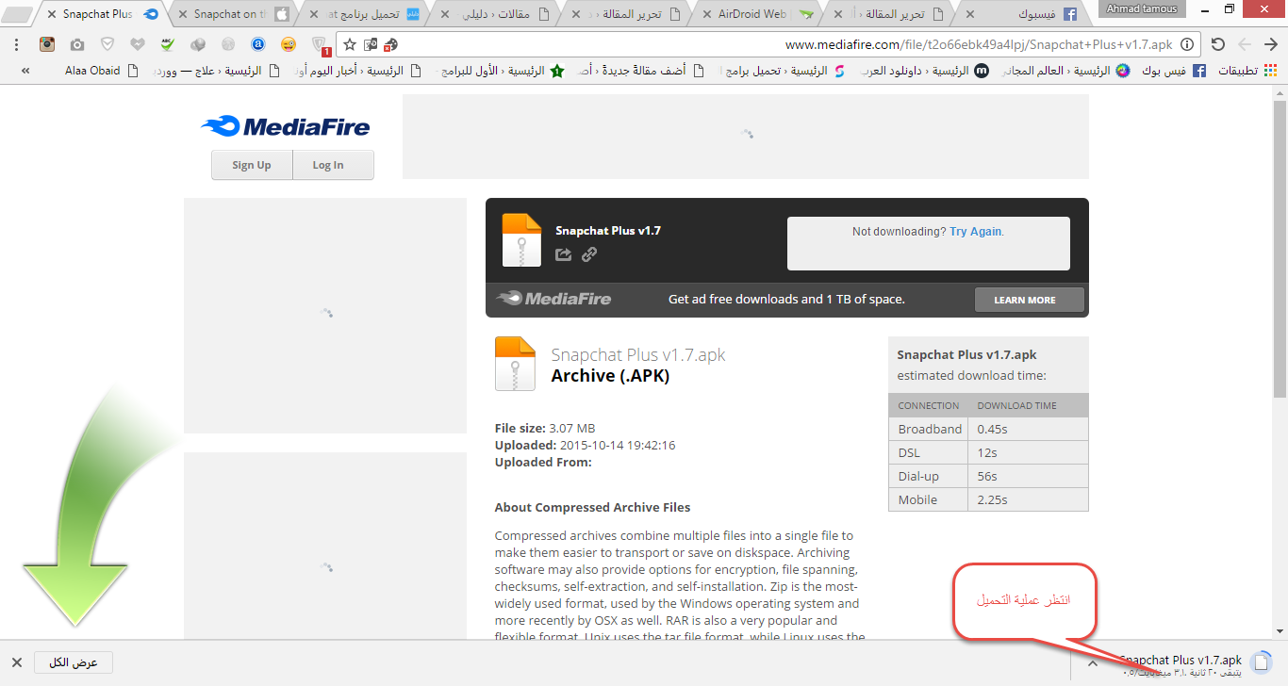This screenshot has height=686, width=1288.
Task: Click the Try Again download link
Action: (x=975, y=232)
